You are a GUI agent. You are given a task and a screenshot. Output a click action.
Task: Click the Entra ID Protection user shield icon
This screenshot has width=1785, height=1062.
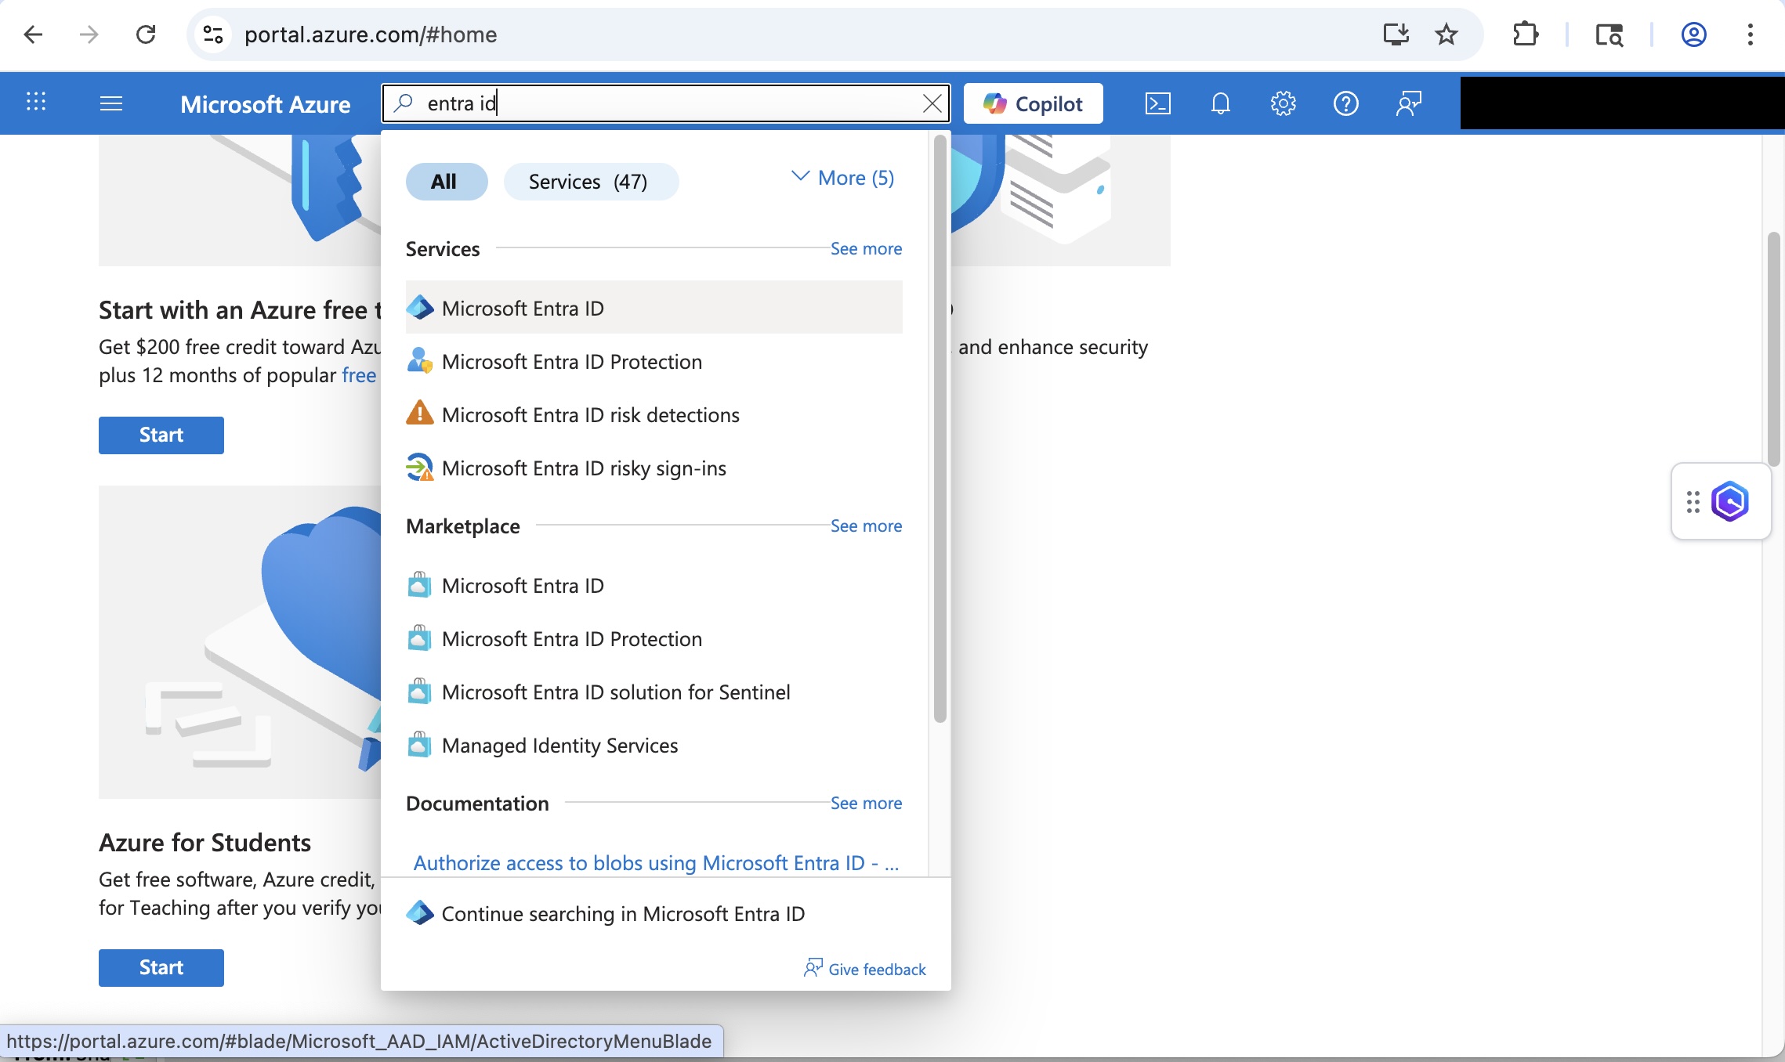pos(420,361)
